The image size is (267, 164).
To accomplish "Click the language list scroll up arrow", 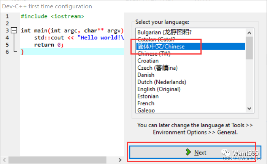I will (x=249, y=33).
